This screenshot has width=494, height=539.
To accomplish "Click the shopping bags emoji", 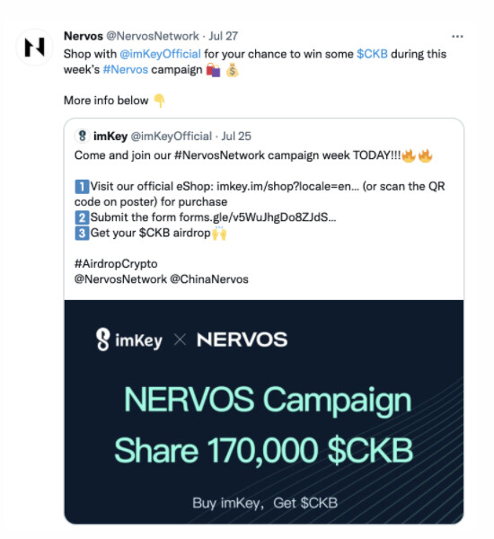I will 213,70.
